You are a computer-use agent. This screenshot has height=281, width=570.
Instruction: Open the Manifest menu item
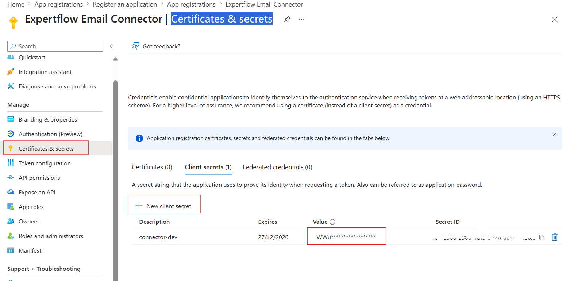30,250
